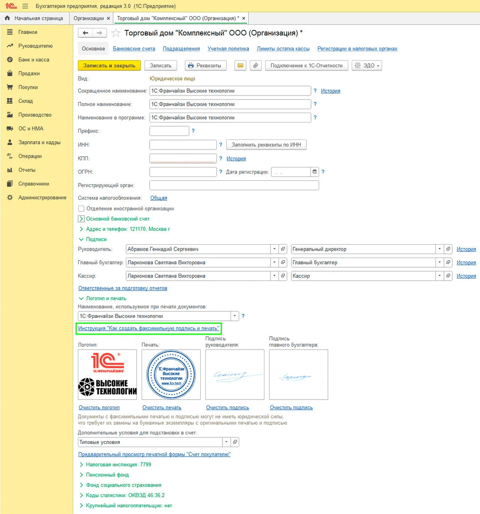This screenshot has height=514, width=480.
Task: Open the Администрирование gear section
Action: click(42, 197)
